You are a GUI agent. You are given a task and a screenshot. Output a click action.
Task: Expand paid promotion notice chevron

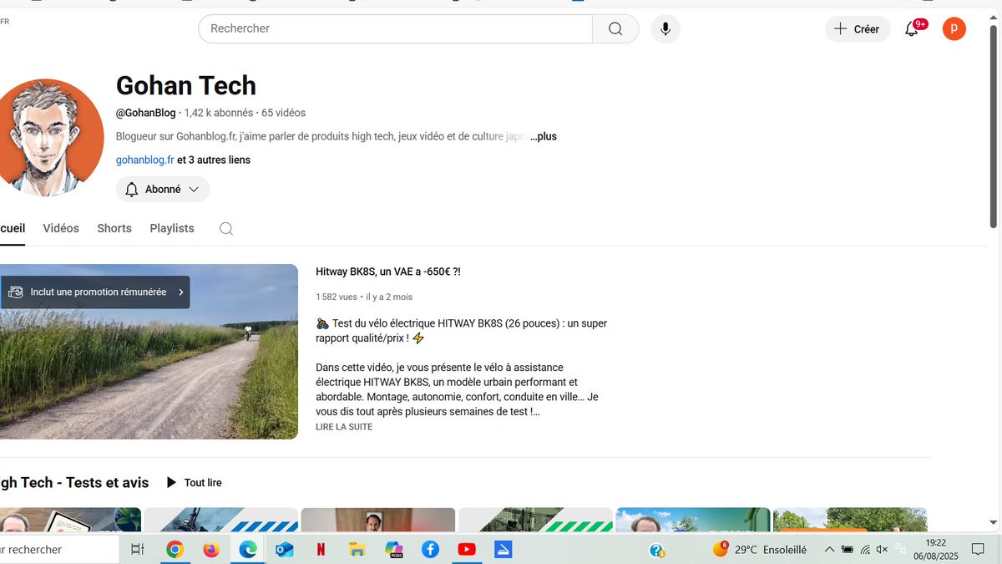(180, 292)
